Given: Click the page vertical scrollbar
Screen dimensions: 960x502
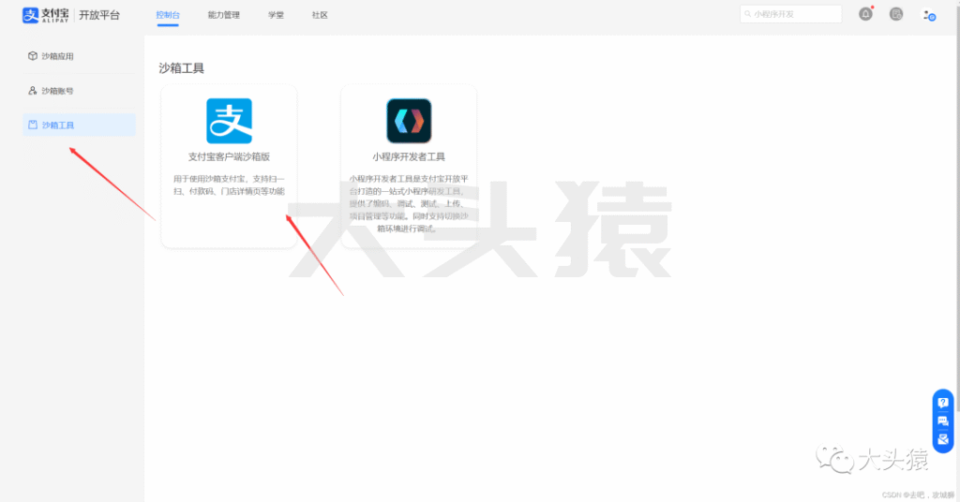Looking at the screenshot, I should tap(957, 208).
